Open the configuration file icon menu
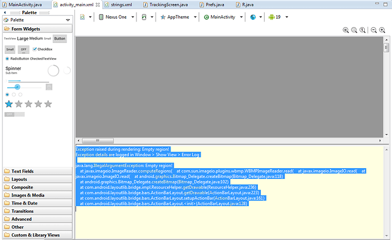Screen dimensions: 392x240 (x=83, y=17)
